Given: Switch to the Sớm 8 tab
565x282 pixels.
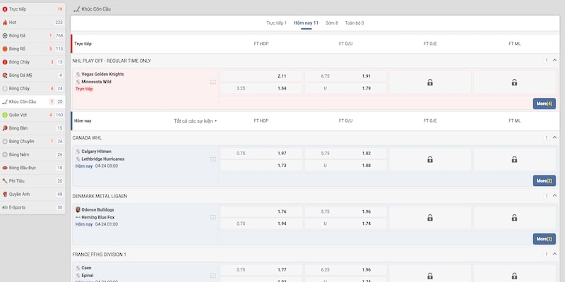Looking at the screenshot, I should point(332,23).
